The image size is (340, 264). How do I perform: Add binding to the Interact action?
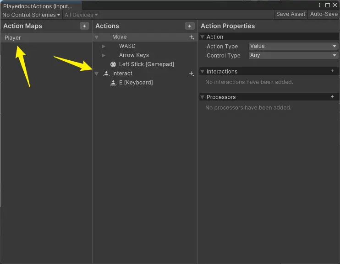pos(192,74)
